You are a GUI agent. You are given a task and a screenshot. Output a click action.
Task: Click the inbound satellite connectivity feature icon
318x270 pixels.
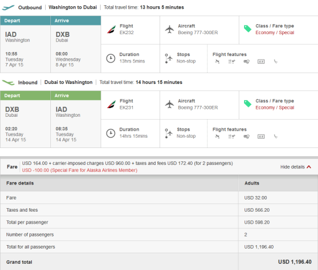tap(217, 136)
